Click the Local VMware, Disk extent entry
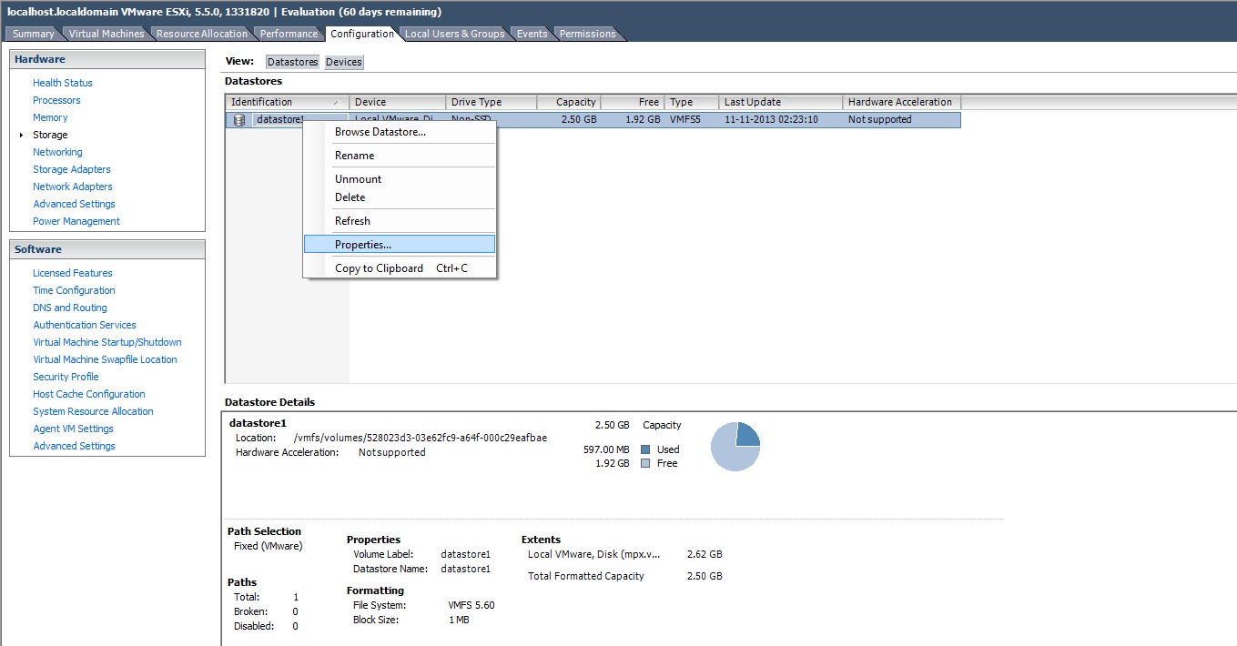 click(594, 554)
